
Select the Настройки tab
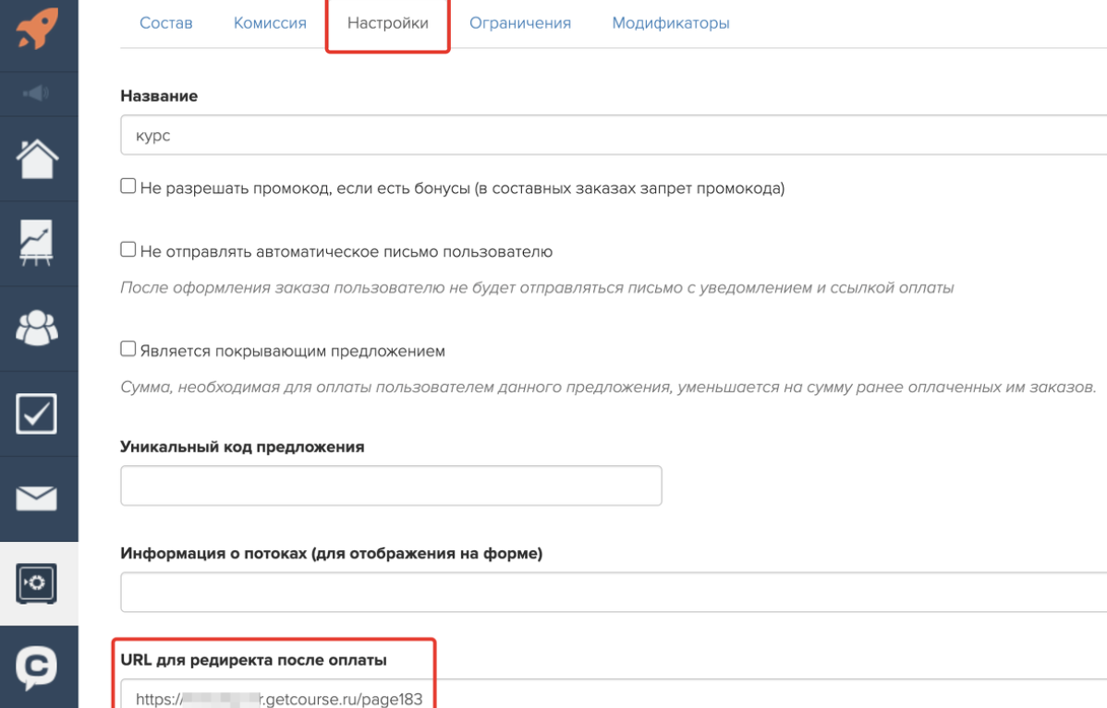(x=388, y=24)
